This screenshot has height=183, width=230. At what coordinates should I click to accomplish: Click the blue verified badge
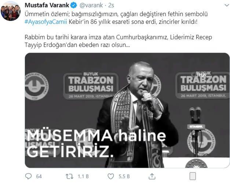74,6
